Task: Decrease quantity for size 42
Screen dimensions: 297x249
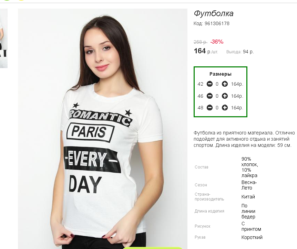Action: tap(209, 84)
